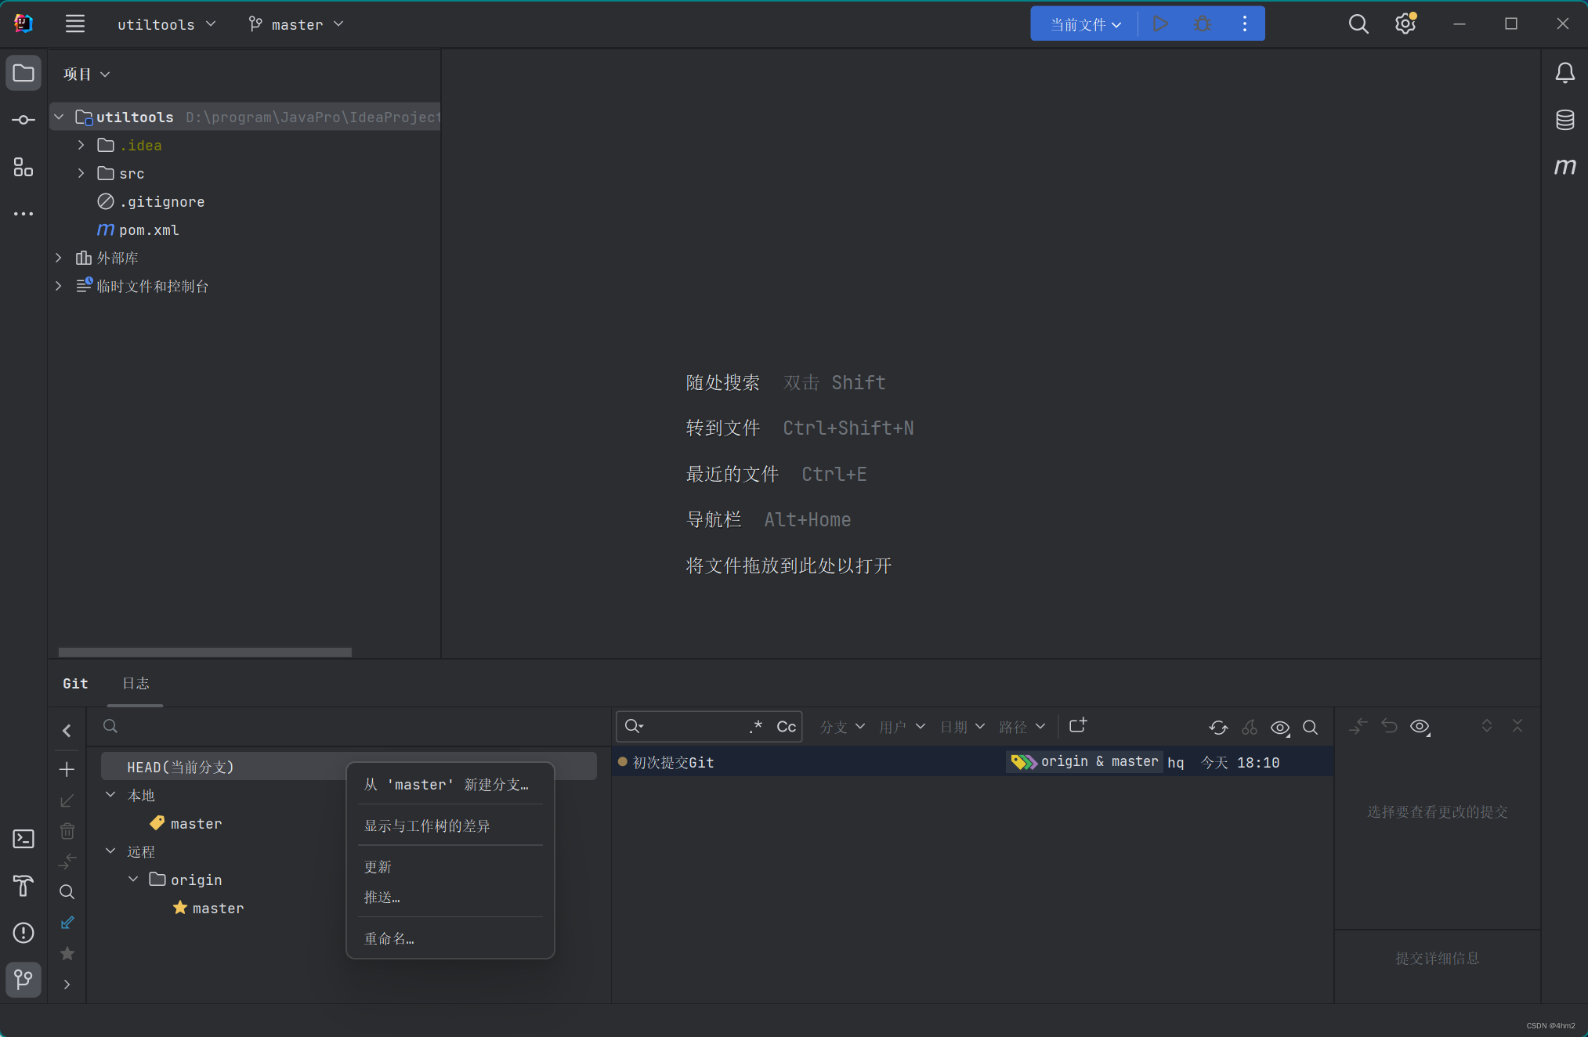Open the Maven tool window
Screen dimensions: 1588x1037
click(1564, 166)
